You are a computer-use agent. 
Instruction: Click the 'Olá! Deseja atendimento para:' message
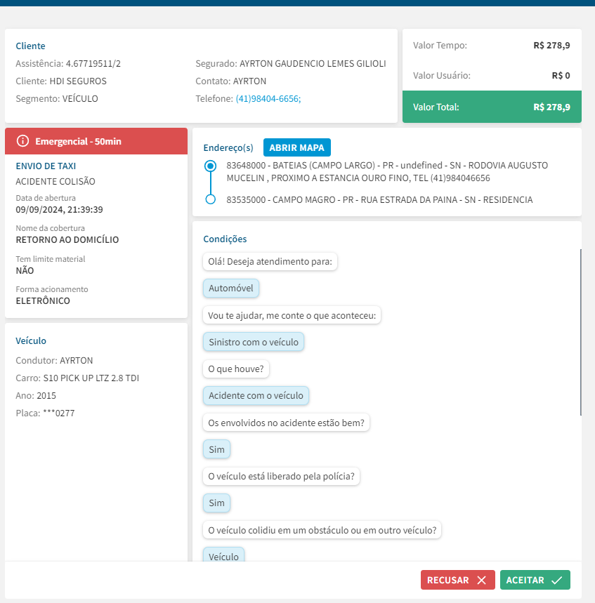[270, 262]
